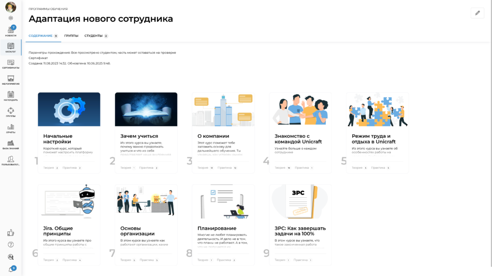Viewport: 492px width, 276px height.
Task: Open the Начальные настройки course thumbnail
Action: 69,109
